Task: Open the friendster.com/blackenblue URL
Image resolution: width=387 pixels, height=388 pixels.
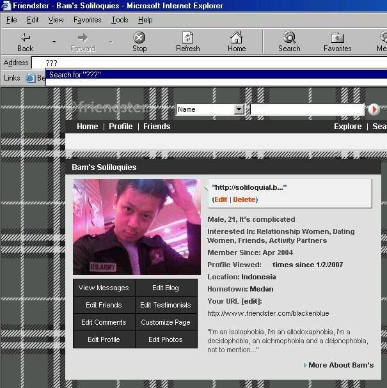Action: [268, 313]
